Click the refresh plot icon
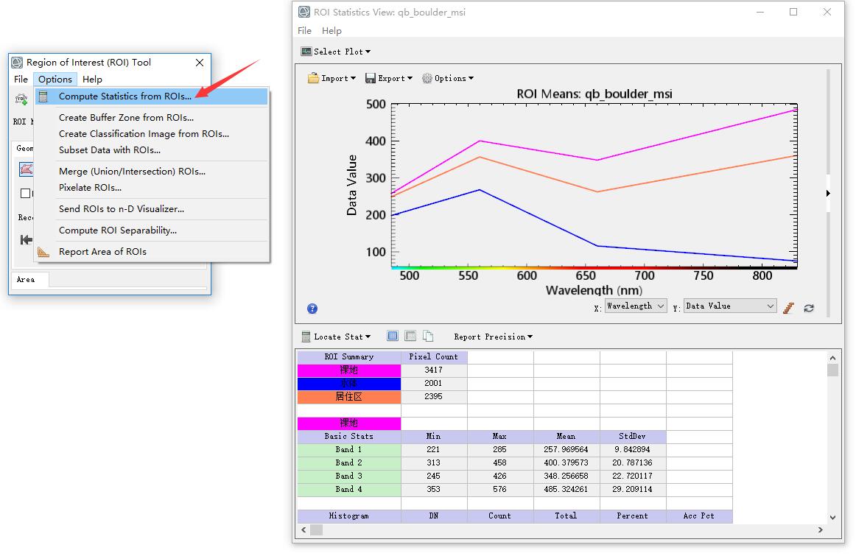The image size is (856, 556). pos(809,308)
